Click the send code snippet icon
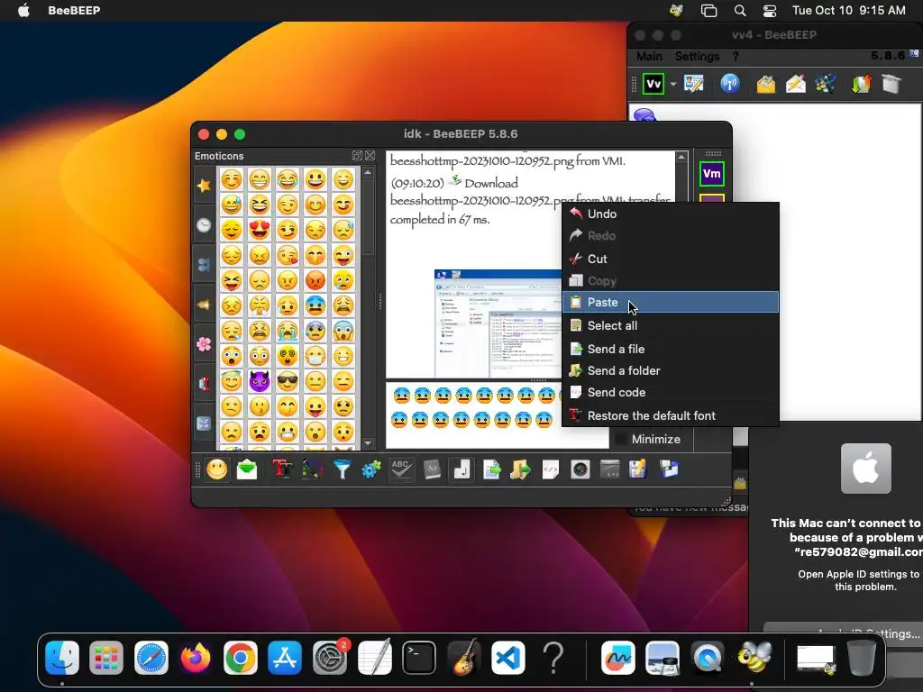 (x=551, y=469)
